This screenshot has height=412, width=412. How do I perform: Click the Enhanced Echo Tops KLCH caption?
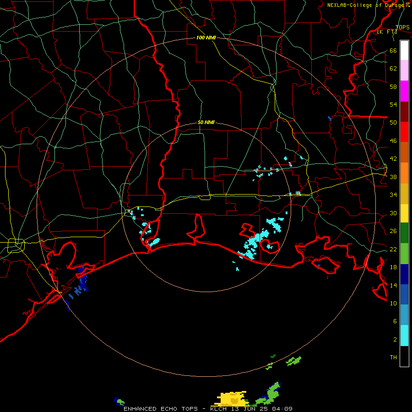coord(208,409)
